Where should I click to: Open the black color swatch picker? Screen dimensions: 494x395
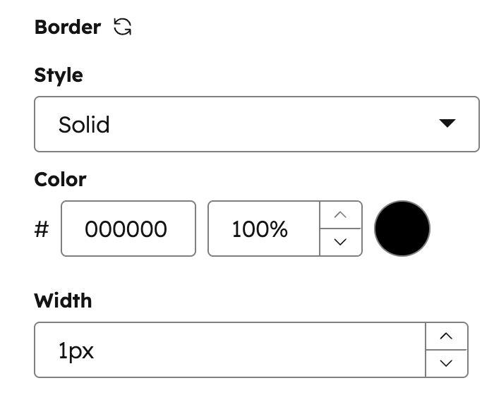pyautogui.click(x=402, y=229)
